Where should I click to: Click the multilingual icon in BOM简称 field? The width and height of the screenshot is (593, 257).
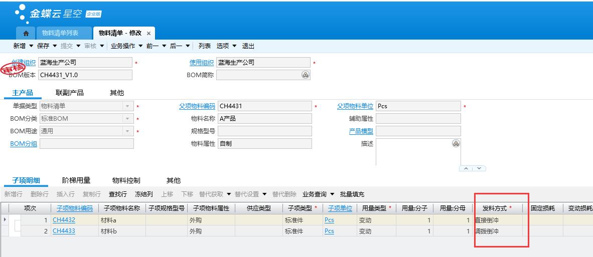pos(305,75)
